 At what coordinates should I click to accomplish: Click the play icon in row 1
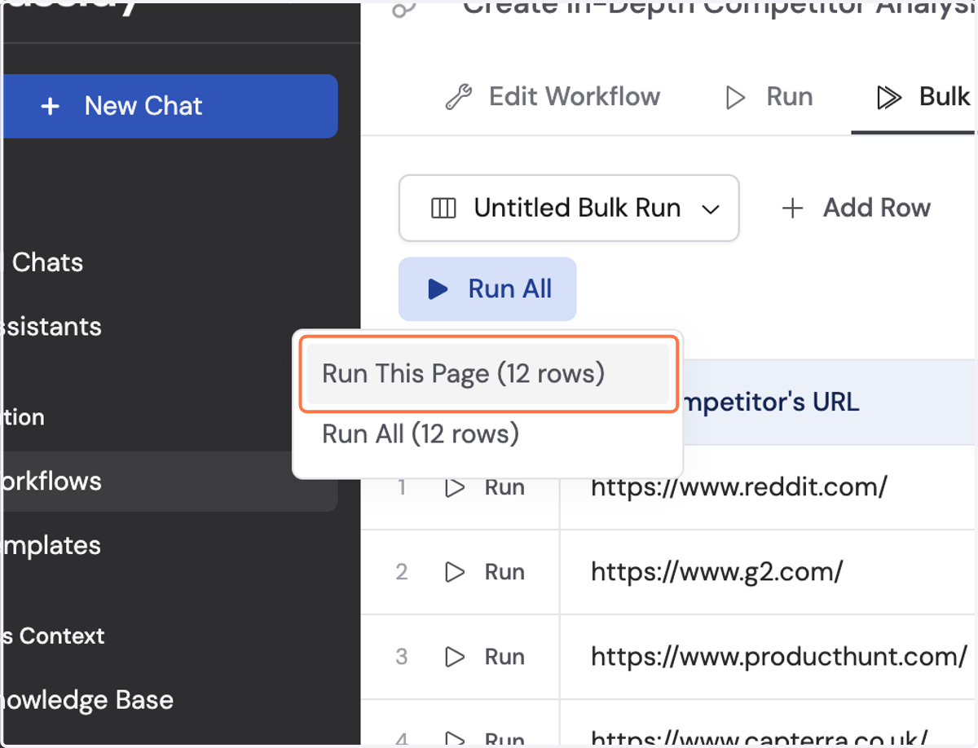click(455, 487)
